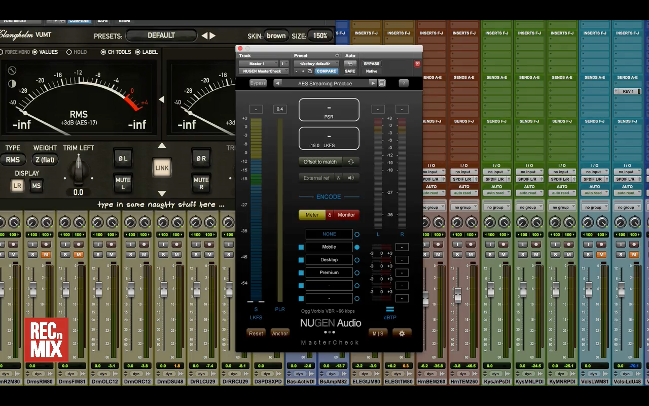Open the factory default preset dropdown

(x=315, y=64)
